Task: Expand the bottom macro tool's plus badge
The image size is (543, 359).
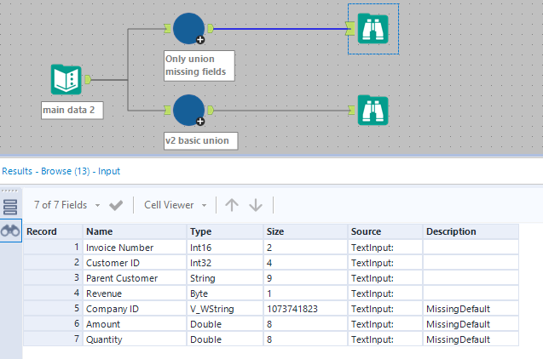Action: click(200, 122)
